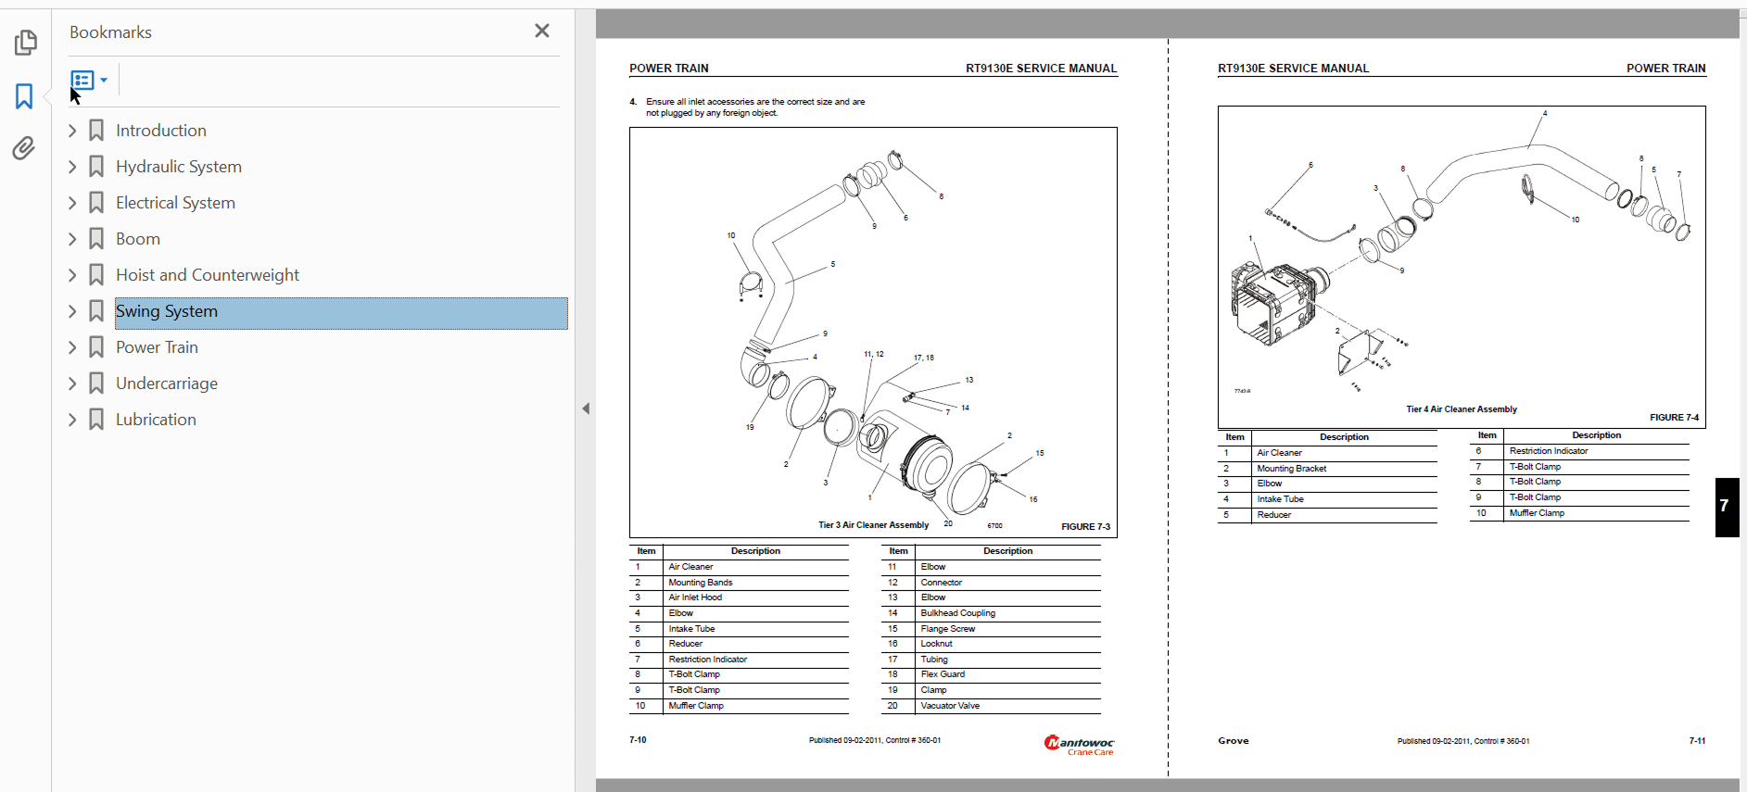Click the bookmark icon beside Swing System
1747x792 pixels.
point(96,311)
